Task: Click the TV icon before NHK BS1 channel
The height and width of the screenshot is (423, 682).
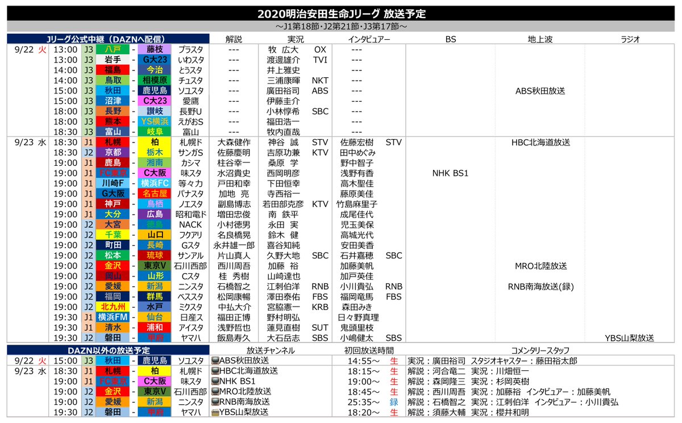Action: [x=215, y=381]
